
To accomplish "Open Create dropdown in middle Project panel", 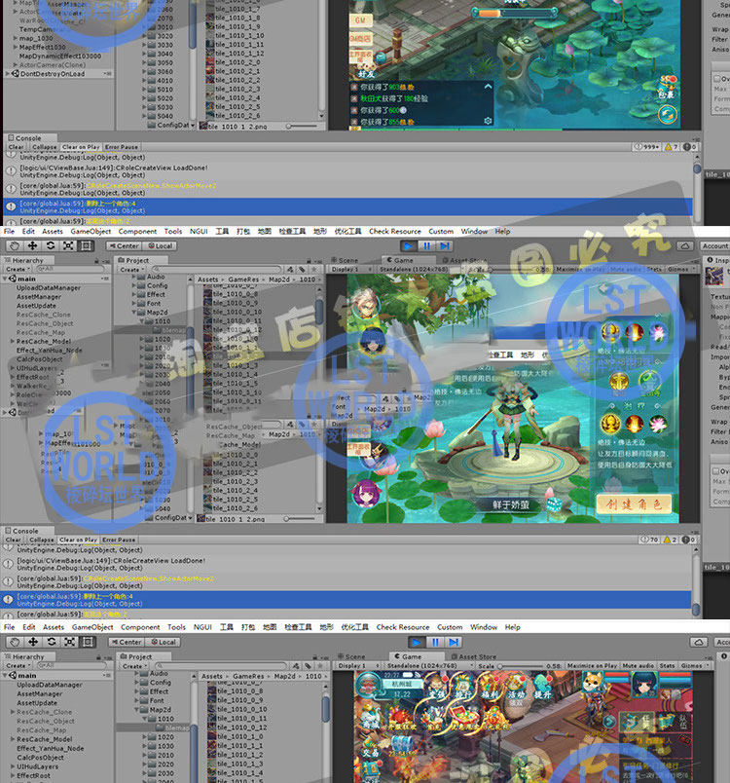I will [x=131, y=269].
